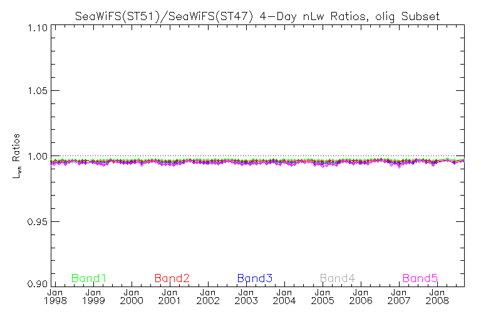Click the 0.95 y-axis value
Viewport: 481px width, 321px height.
[38, 222]
